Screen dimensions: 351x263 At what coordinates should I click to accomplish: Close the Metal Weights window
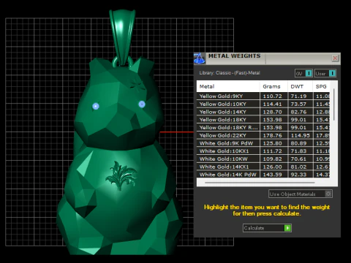click(335, 58)
